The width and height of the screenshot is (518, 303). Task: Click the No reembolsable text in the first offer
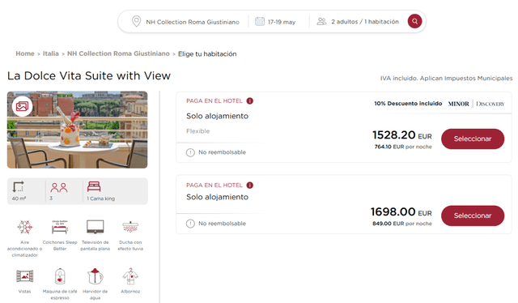[x=222, y=152]
